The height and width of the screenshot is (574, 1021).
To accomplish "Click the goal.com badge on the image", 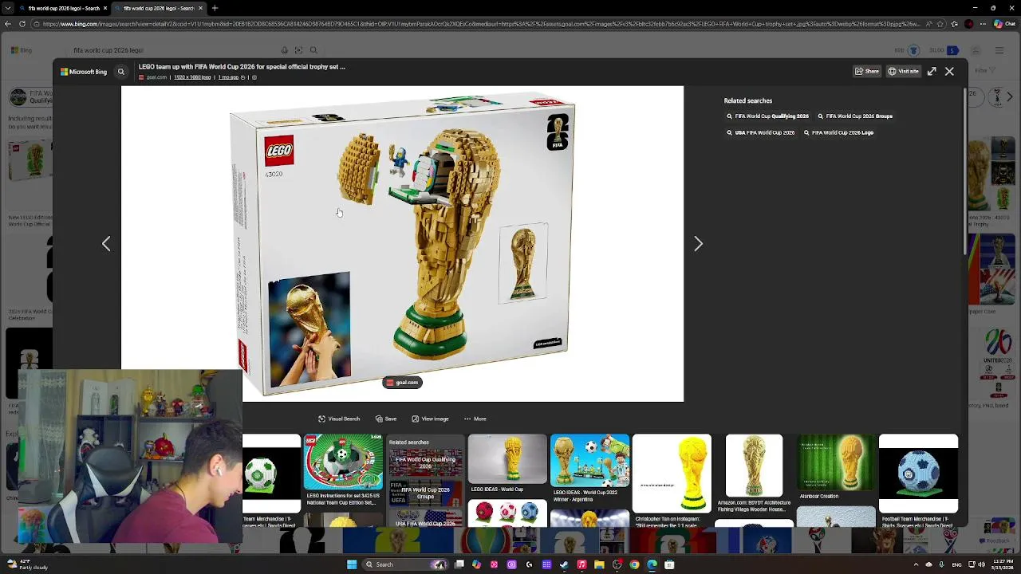I will [x=403, y=383].
